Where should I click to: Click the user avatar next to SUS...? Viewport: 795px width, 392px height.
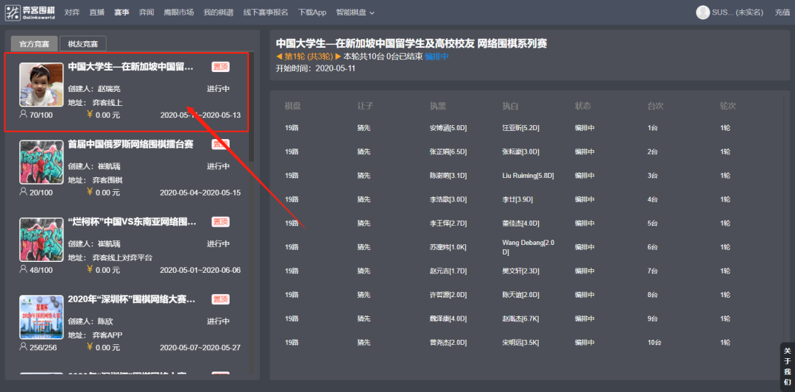click(702, 13)
